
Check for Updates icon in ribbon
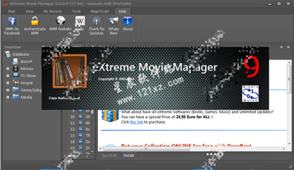coord(96,21)
